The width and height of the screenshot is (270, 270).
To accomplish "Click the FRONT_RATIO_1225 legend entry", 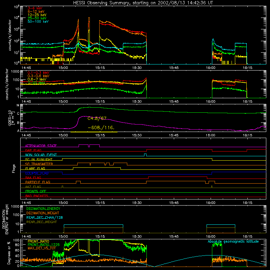I will click(x=44, y=245).
